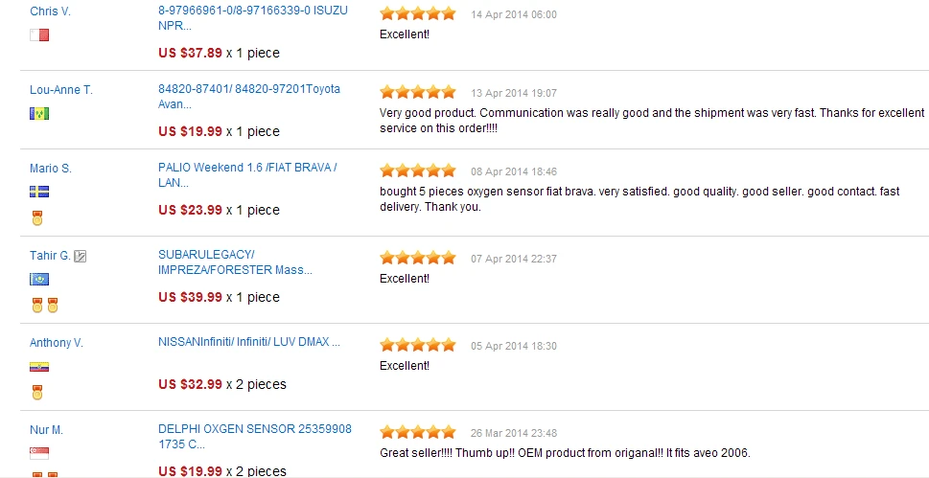Click the small icon beside Tahir G.
This screenshot has height=478, width=929.
pyautogui.click(x=80, y=256)
